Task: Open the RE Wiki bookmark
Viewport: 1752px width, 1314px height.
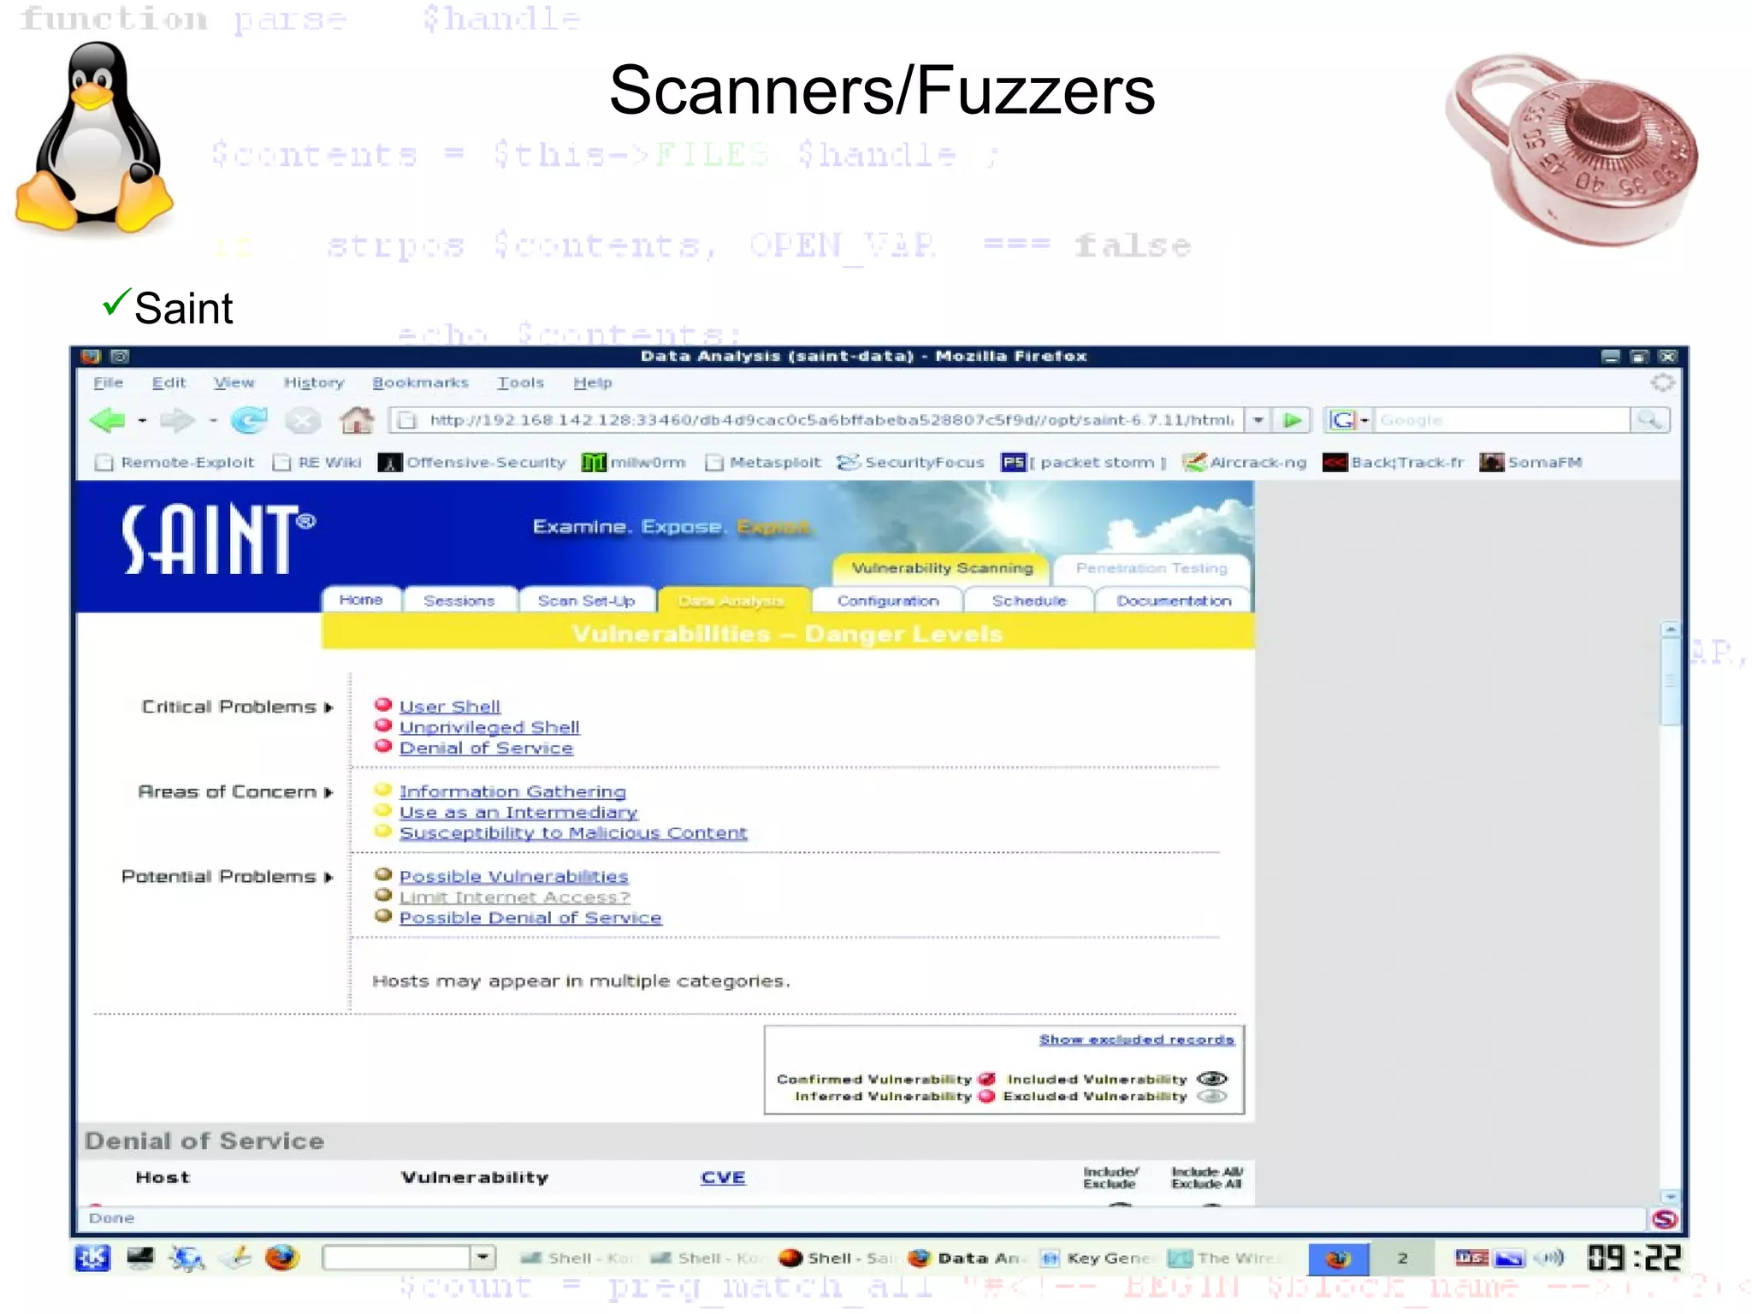Action: click(x=317, y=463)
